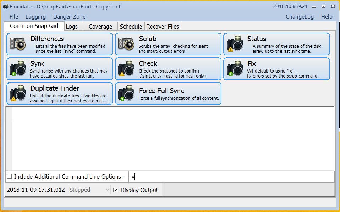Screen dimensions: 340x212
Task: Click the Check camera warning icon
Action: [x=126, y=69]
